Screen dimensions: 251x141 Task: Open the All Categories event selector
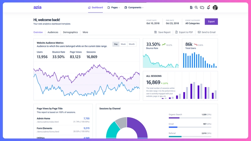192,23
